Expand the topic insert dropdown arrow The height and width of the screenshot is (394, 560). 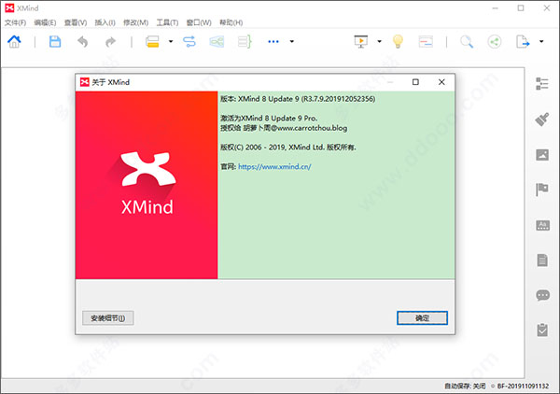[171, 41]
